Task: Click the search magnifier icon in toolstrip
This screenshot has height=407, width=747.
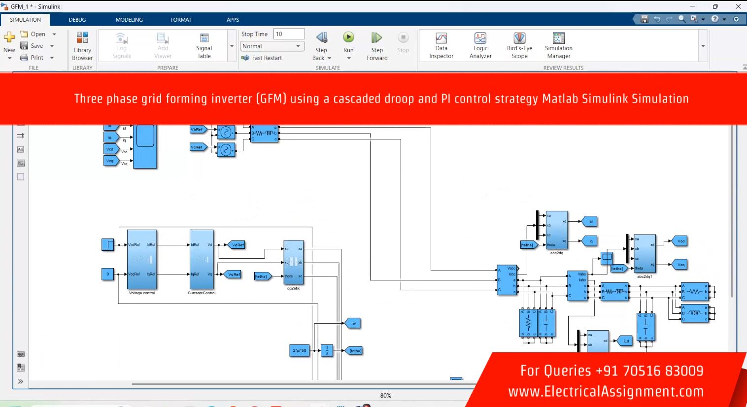Action: 682,19
